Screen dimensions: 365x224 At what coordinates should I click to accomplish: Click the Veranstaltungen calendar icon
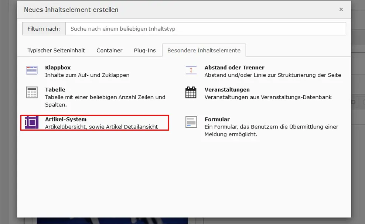pyautogui.click(x=191, y=92)
